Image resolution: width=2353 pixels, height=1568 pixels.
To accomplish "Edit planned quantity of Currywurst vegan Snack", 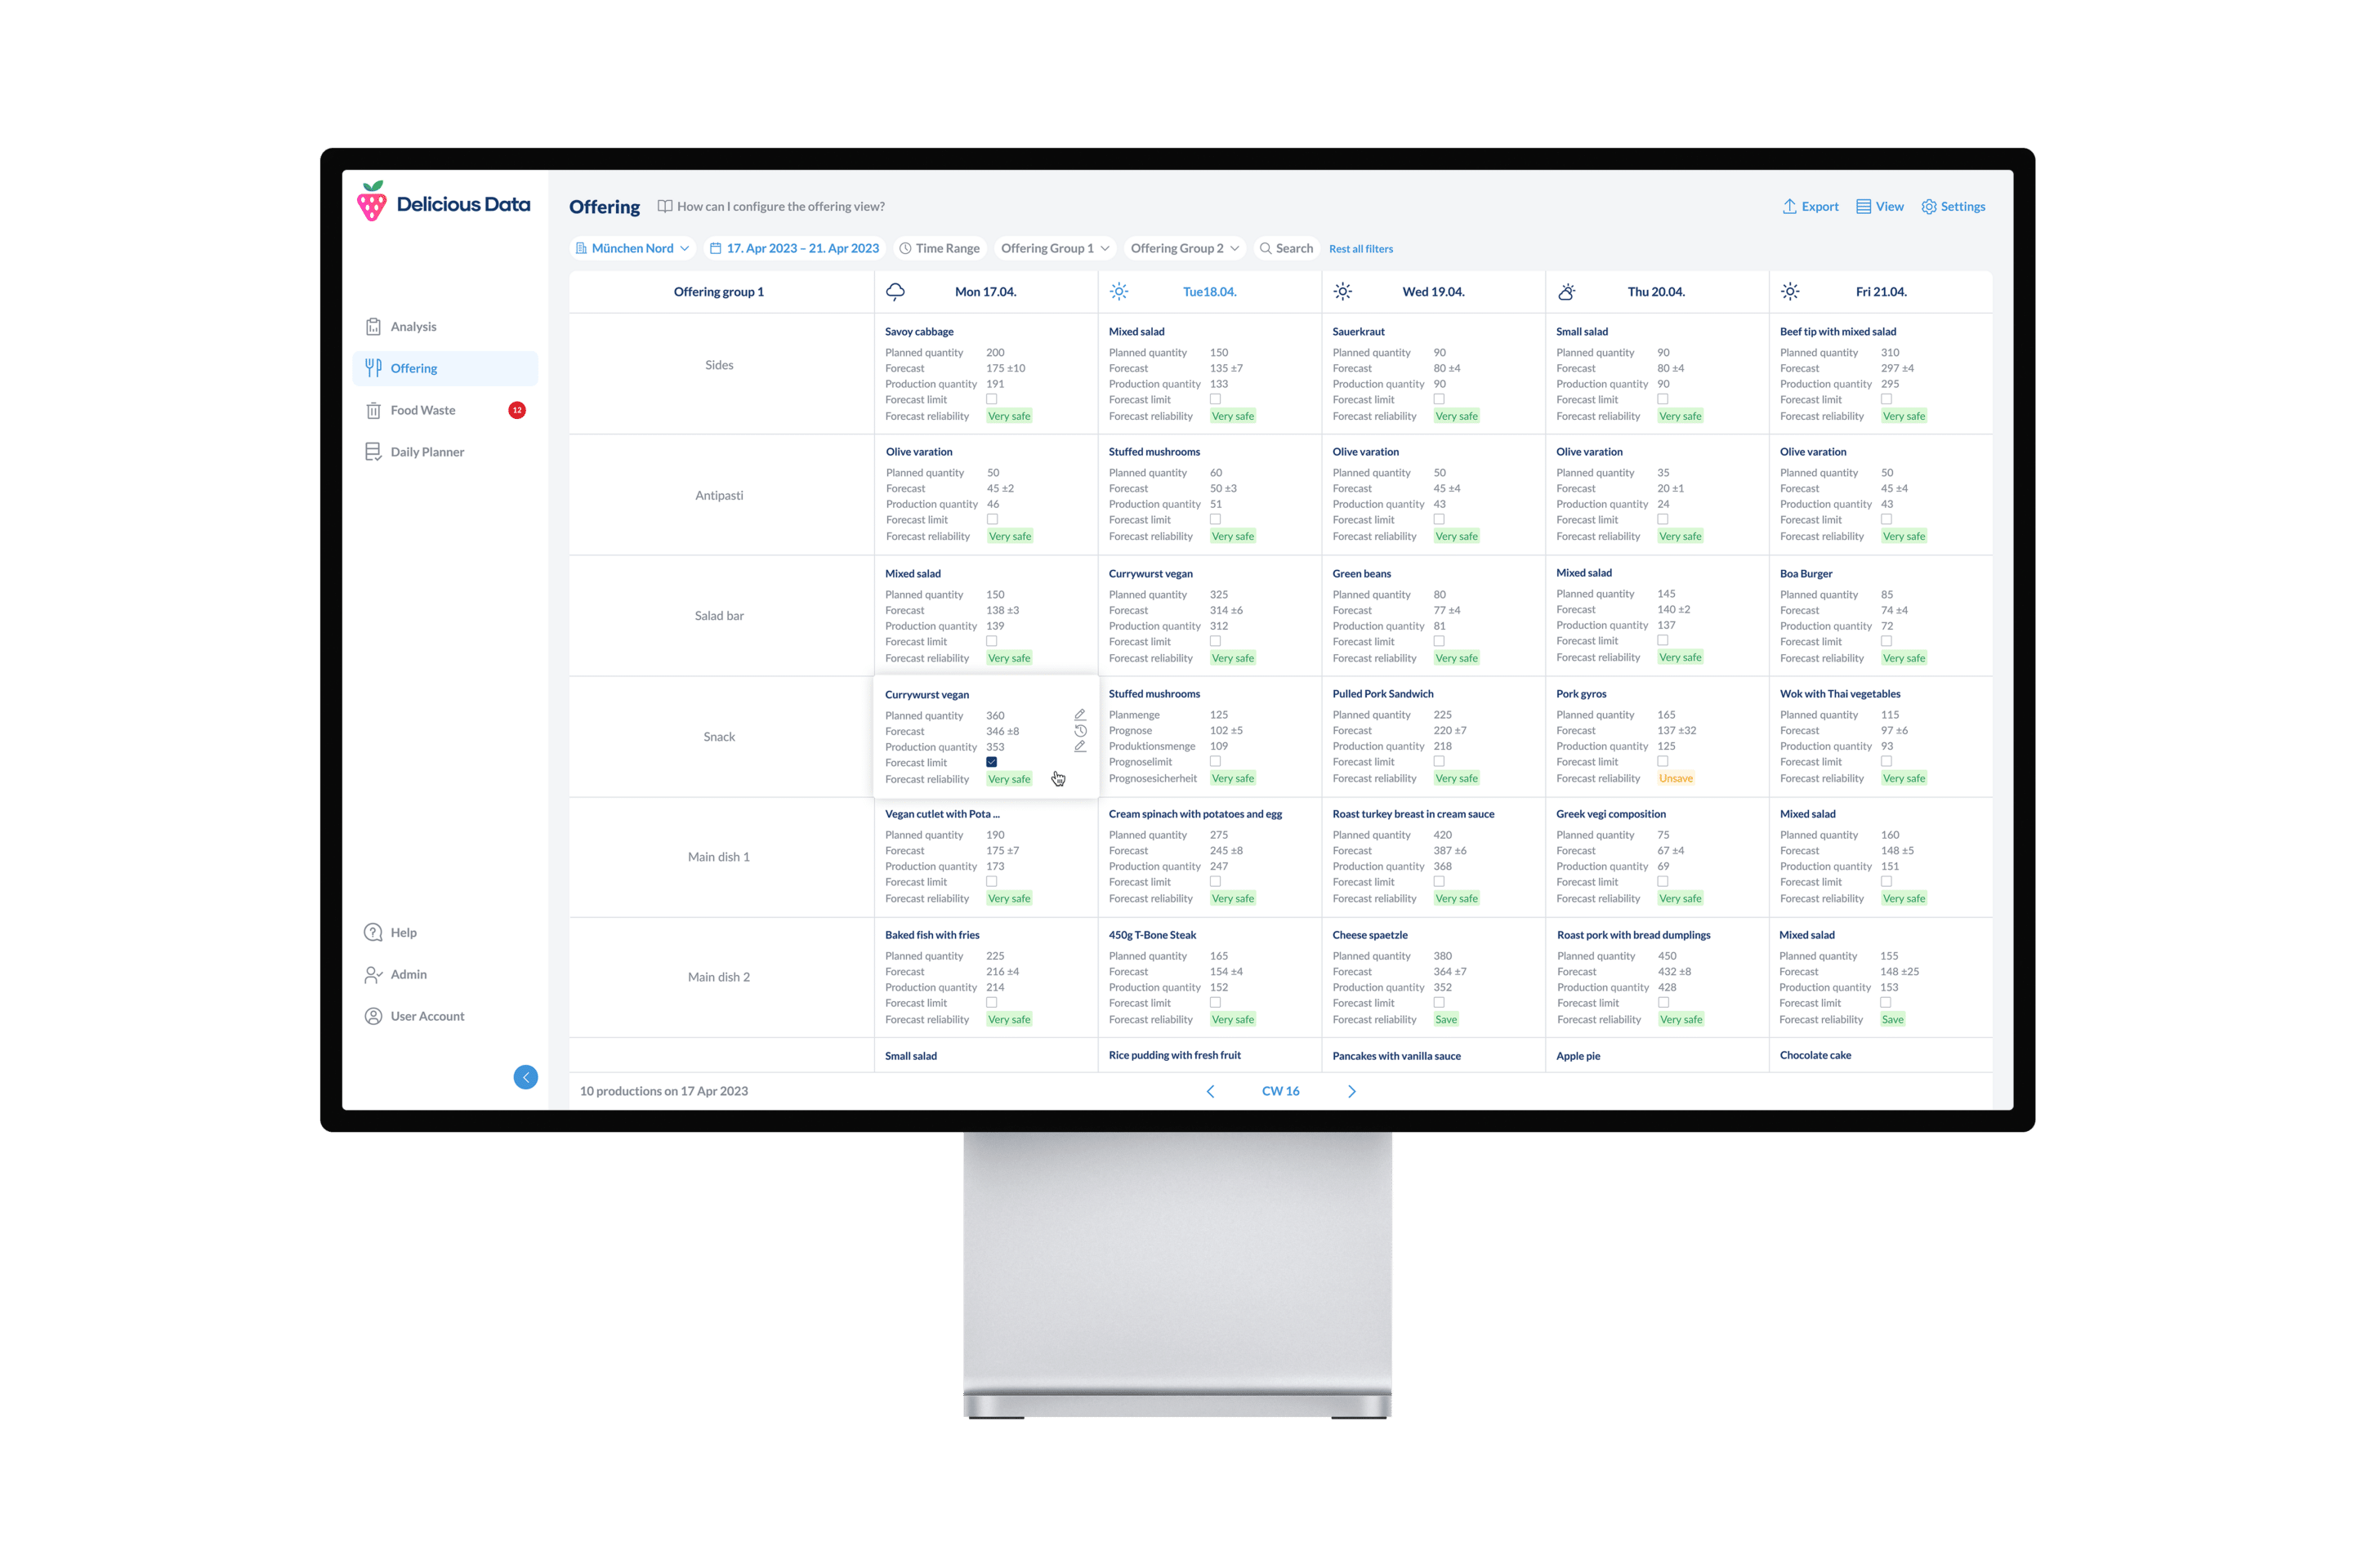I will coord(1079,715).
